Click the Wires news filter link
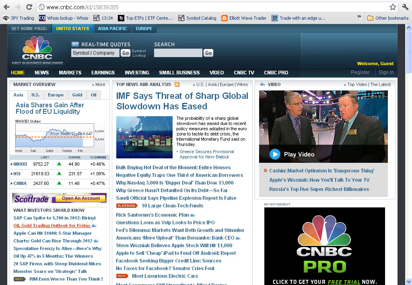 [242, 84]
